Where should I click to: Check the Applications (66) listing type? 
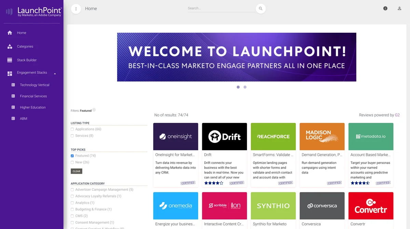pos(72,129)
